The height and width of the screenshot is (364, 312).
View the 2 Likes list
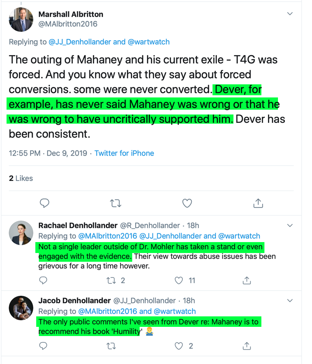point(21,178)
